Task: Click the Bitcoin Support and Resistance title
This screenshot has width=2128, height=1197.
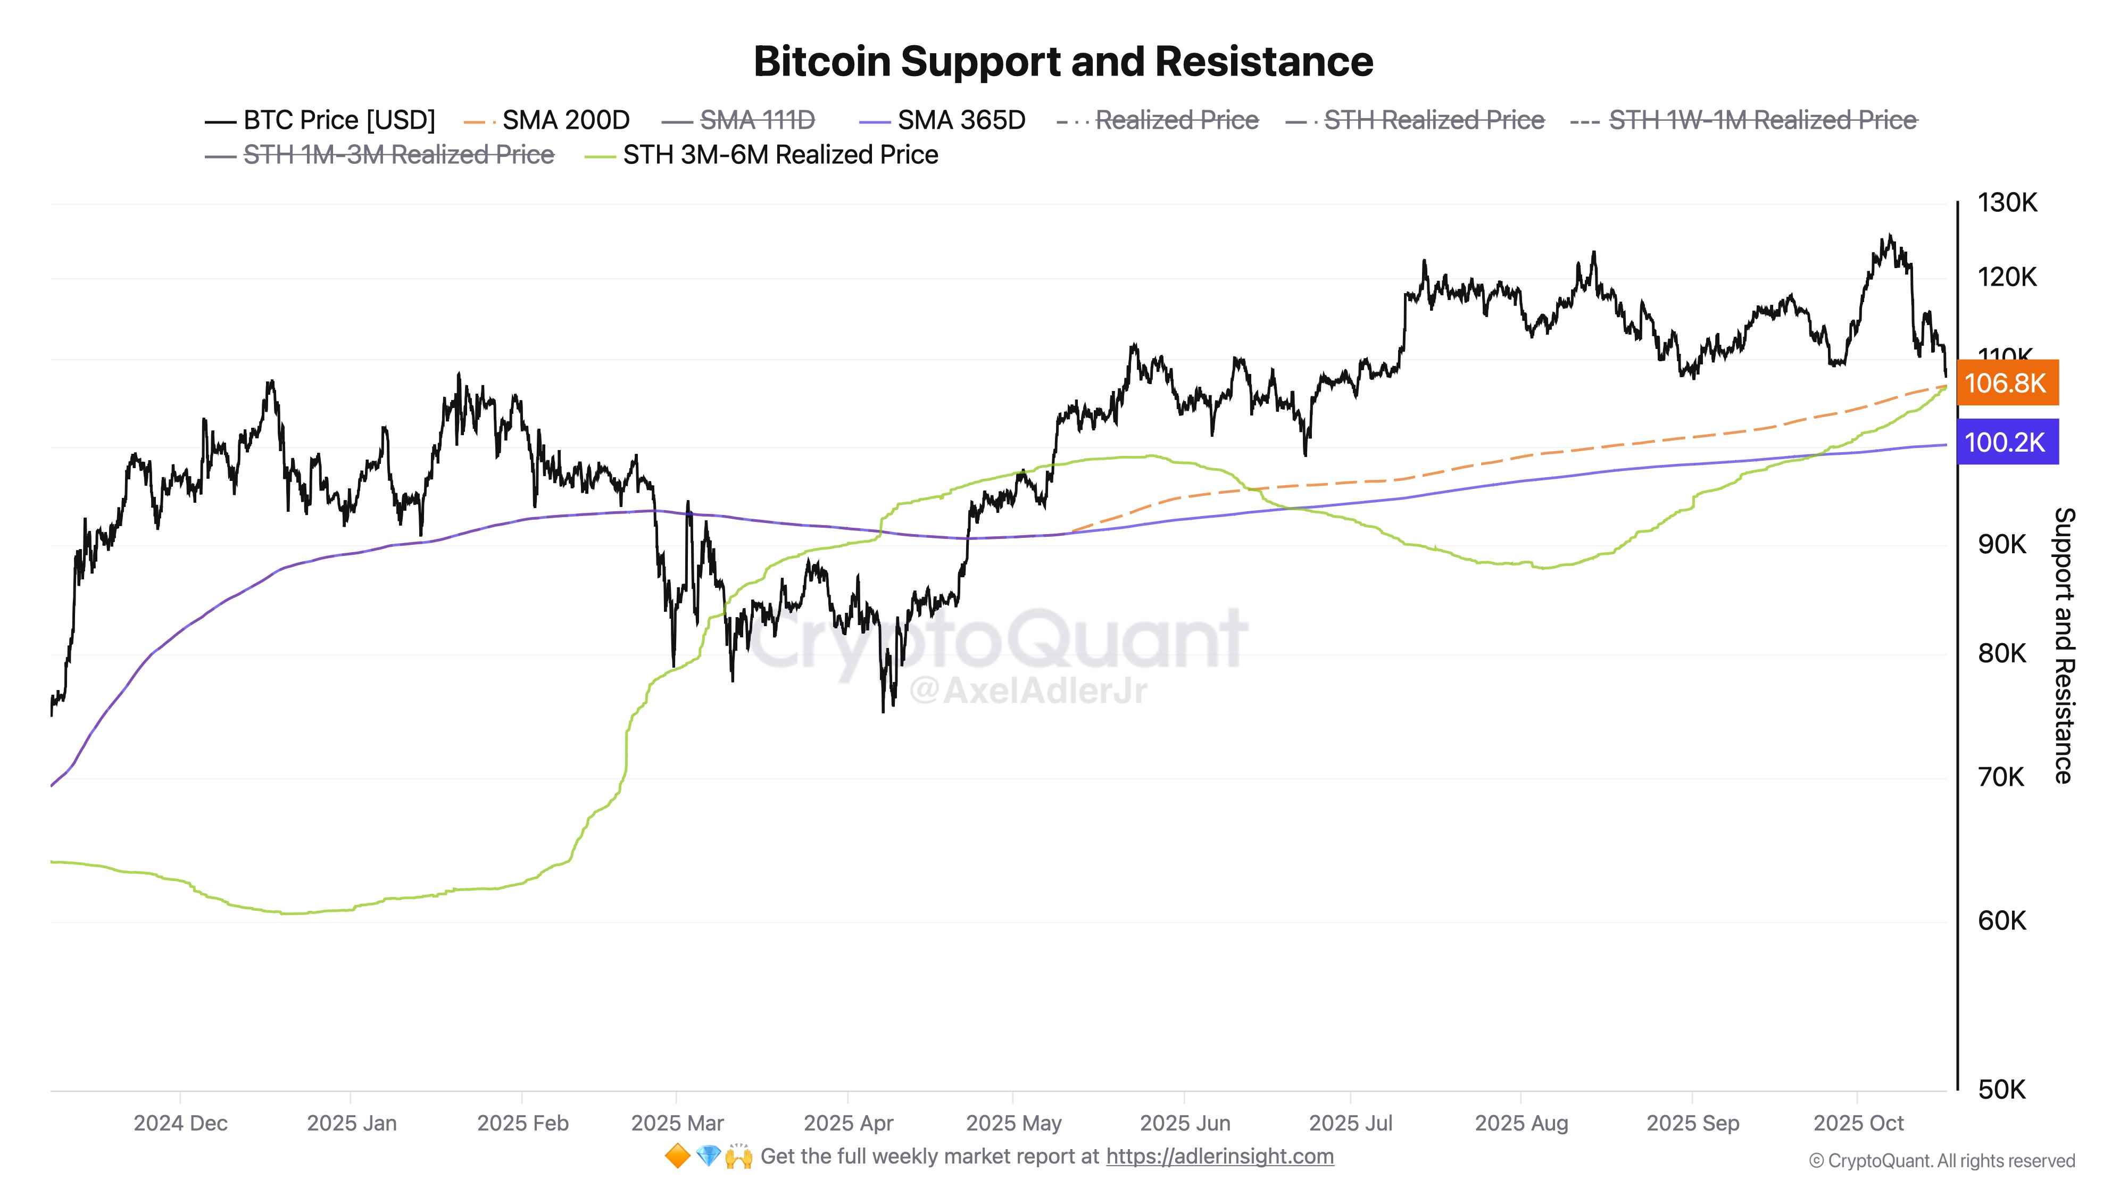Action: tap(1063, 61)
